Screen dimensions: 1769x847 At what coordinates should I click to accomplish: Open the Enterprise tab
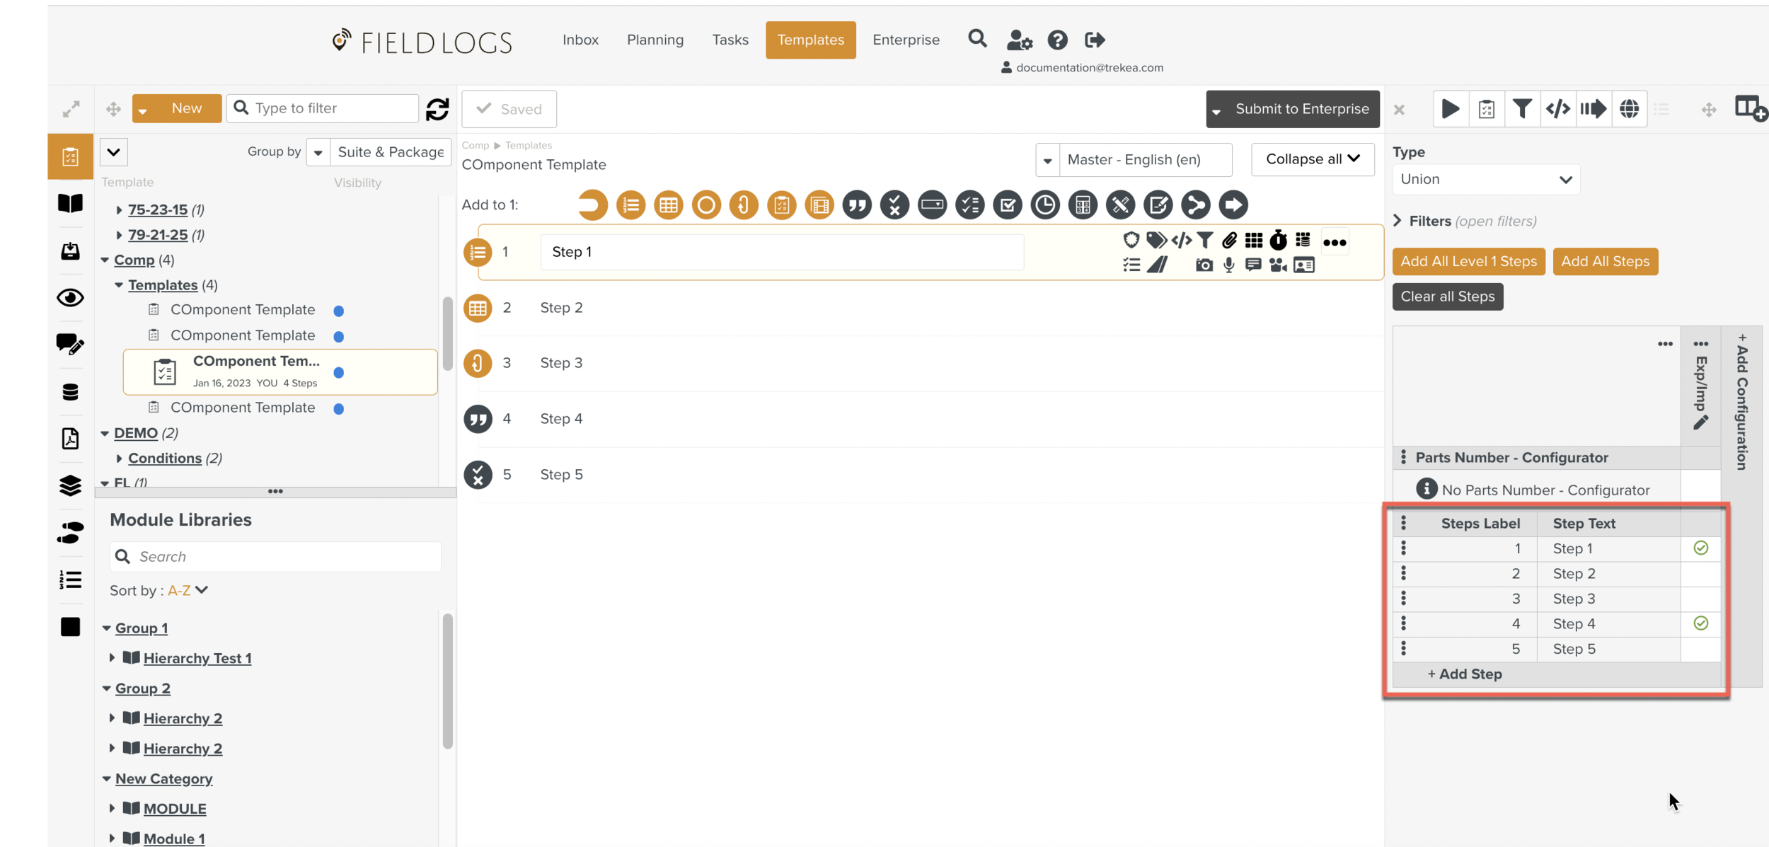(x=906, y=40)
